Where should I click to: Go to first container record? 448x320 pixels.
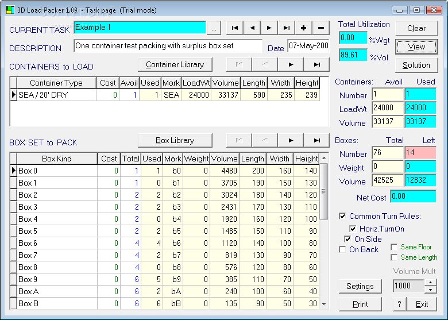[x=239, y=64]
